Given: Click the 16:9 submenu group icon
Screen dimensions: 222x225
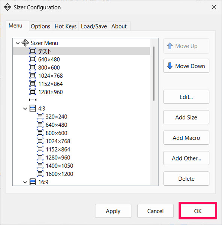Looking at the screenshot, I should pyautogui.click(x=33, y=182).
